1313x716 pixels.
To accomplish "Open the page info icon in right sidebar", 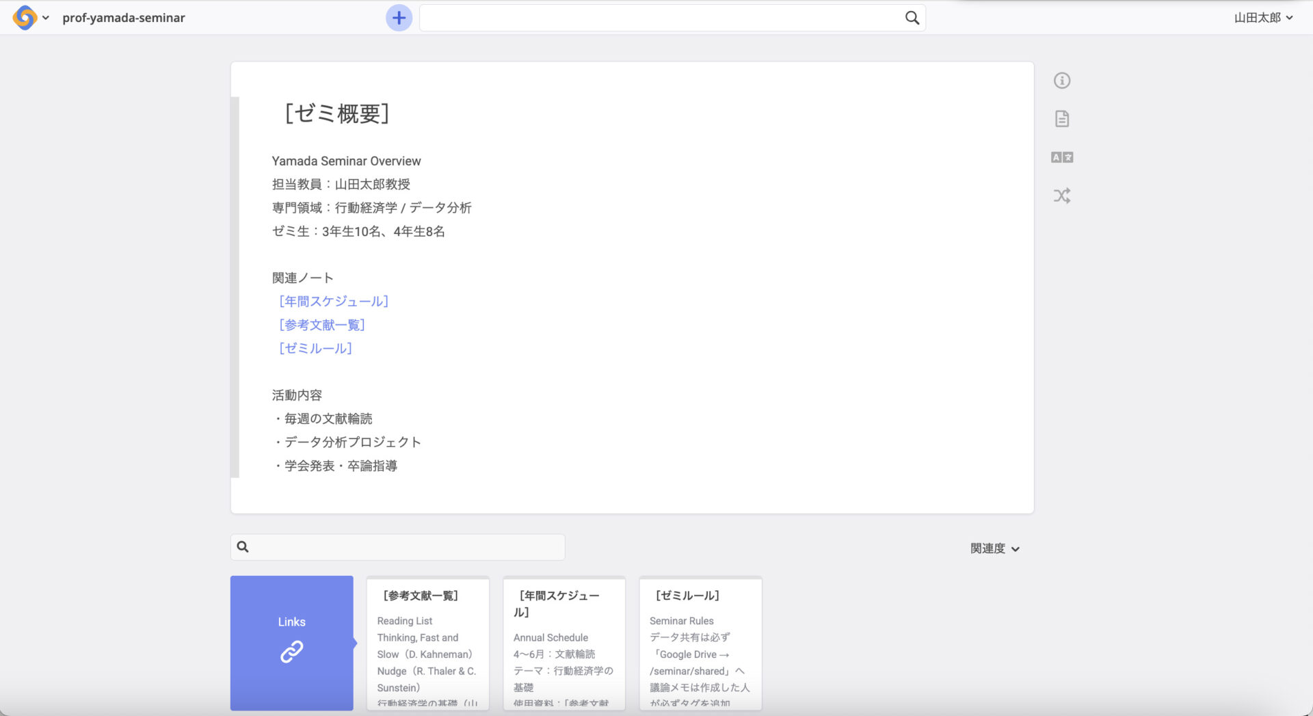I will coord(1061,80).
